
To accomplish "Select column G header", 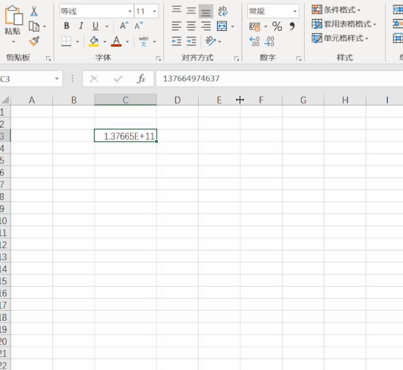I will pos(303,100).
